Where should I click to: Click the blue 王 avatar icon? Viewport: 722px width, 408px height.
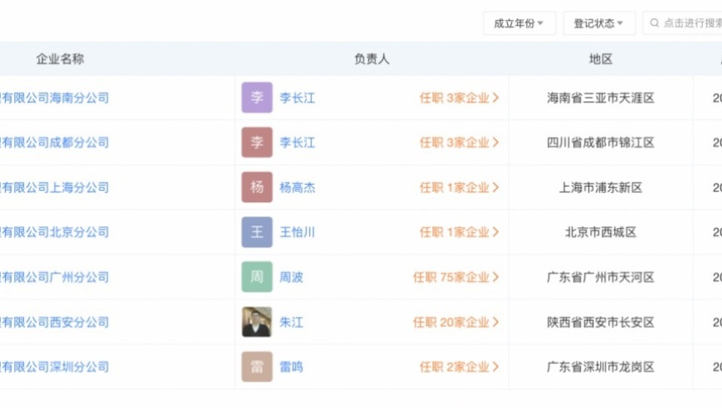tap(257, 232)
